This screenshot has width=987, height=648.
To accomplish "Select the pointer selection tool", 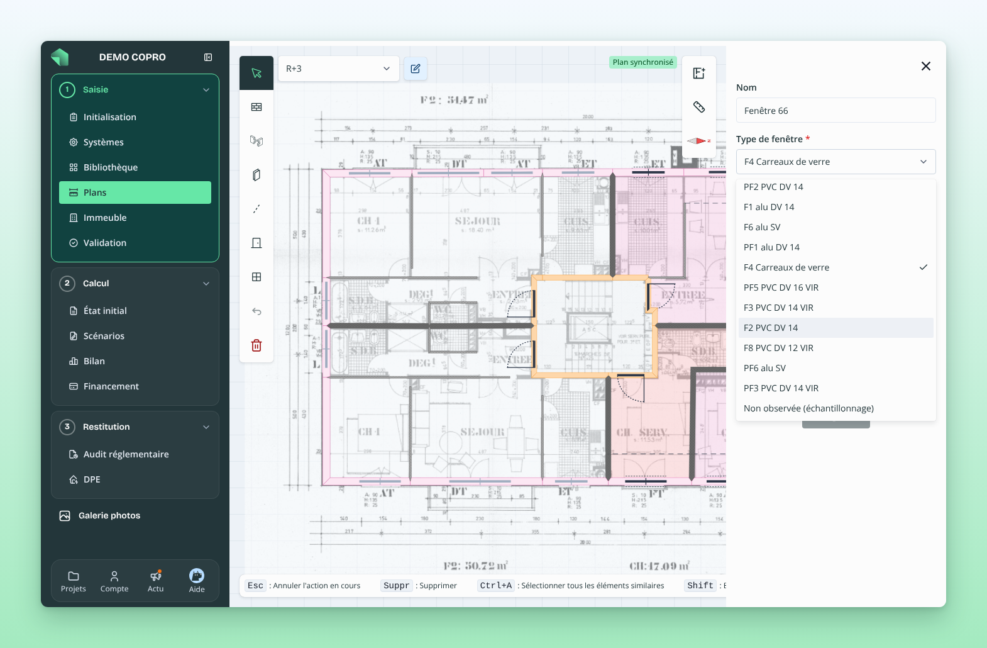I will tap(256, 73).
